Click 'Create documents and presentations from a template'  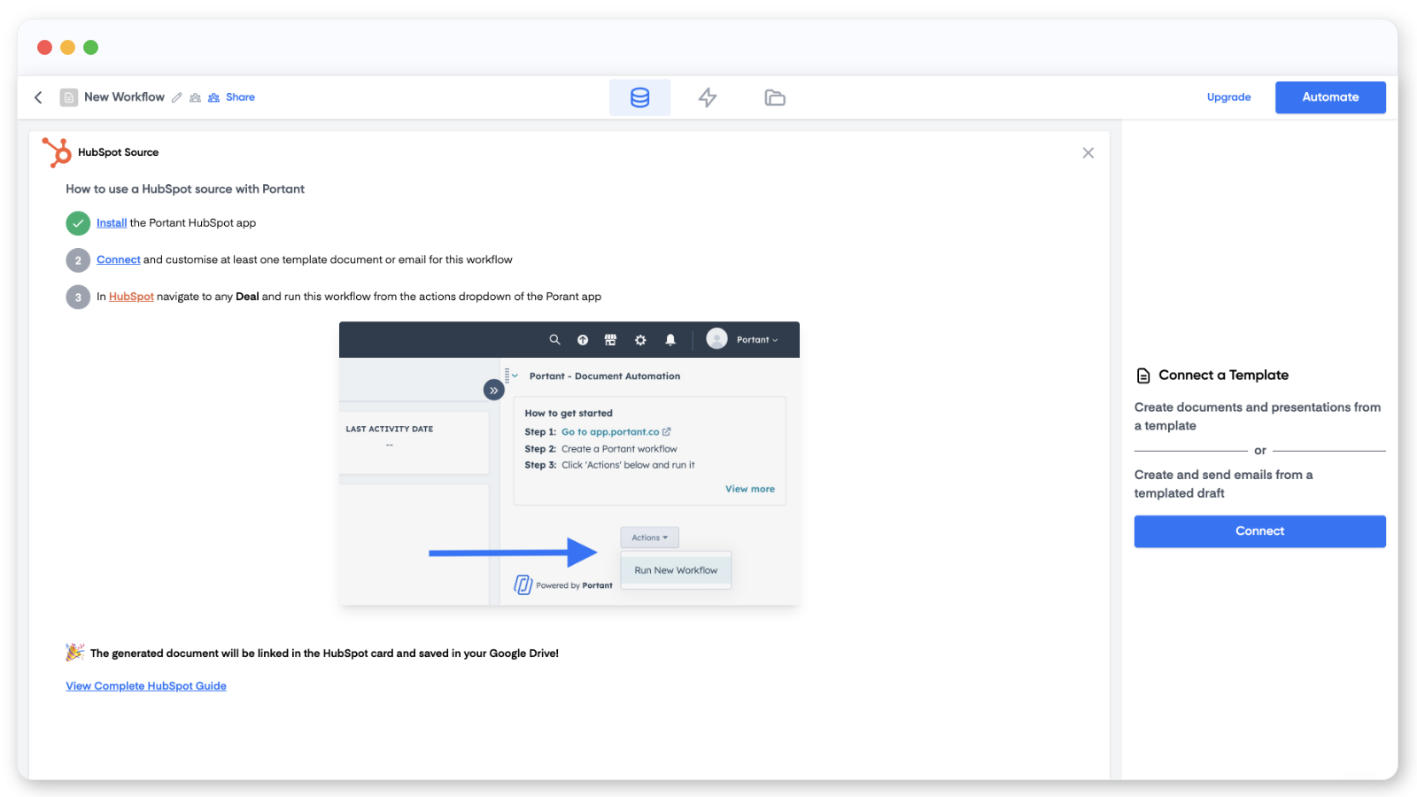pos(1258,416)
